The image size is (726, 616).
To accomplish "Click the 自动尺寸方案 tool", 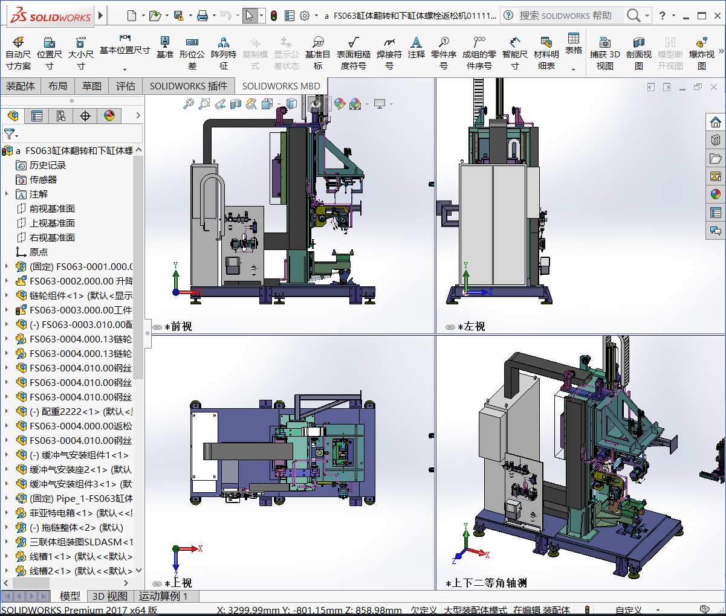I will coord(18,53).
